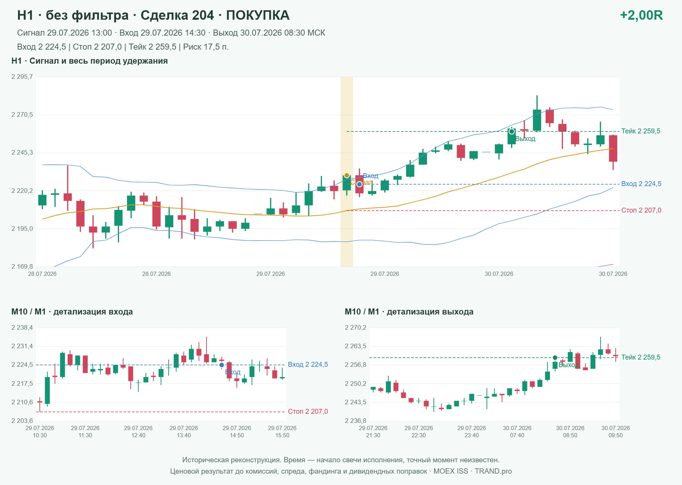
Task: Click 'M10 / M1 · детализация входа' heading
Action: click(72, 312)
